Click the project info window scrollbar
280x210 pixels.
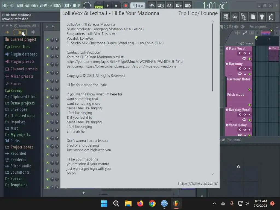212,57
